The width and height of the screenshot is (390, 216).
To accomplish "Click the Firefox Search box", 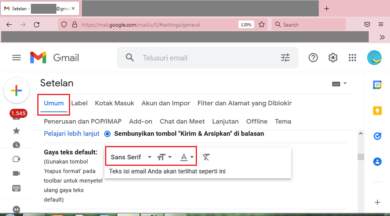I will pos(308,25).
